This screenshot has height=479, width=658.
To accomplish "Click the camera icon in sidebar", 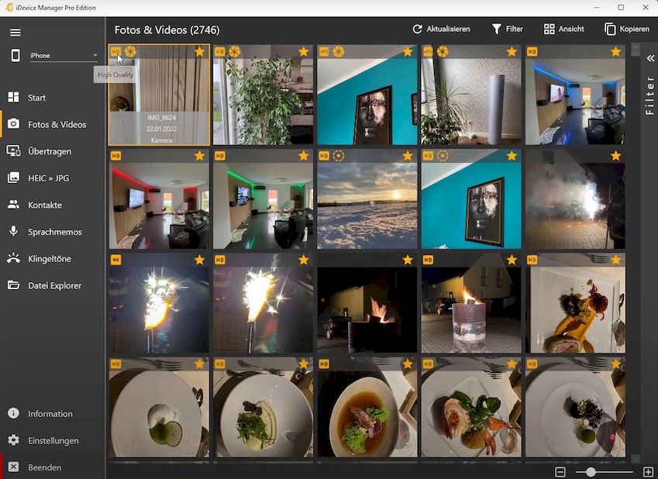I will 13,124.
